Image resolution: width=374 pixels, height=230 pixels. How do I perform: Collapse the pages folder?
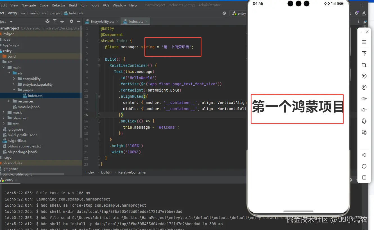pos(14,90)
